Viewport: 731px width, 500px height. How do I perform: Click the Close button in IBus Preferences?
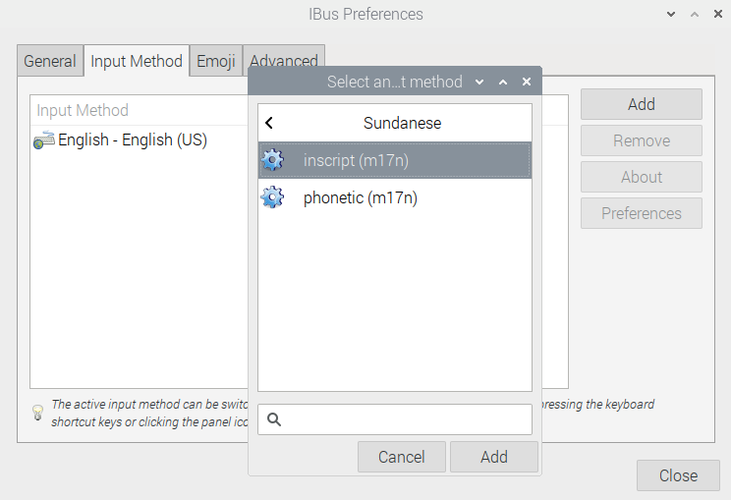(678, 475)
